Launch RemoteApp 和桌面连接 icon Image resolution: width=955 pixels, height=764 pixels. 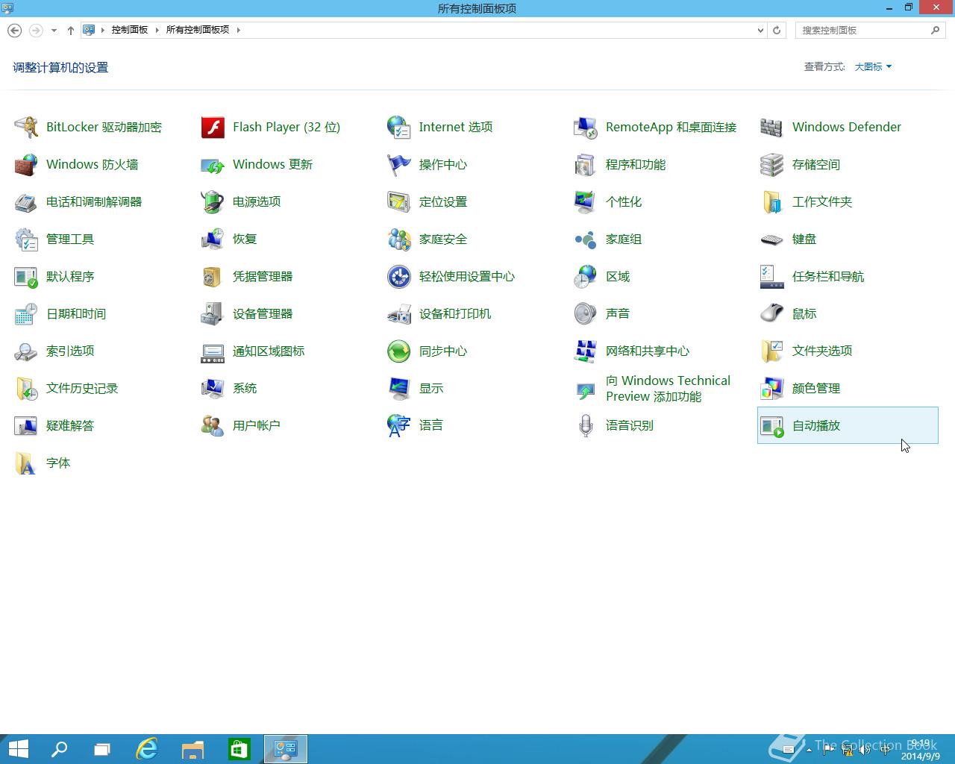[586, 127]
